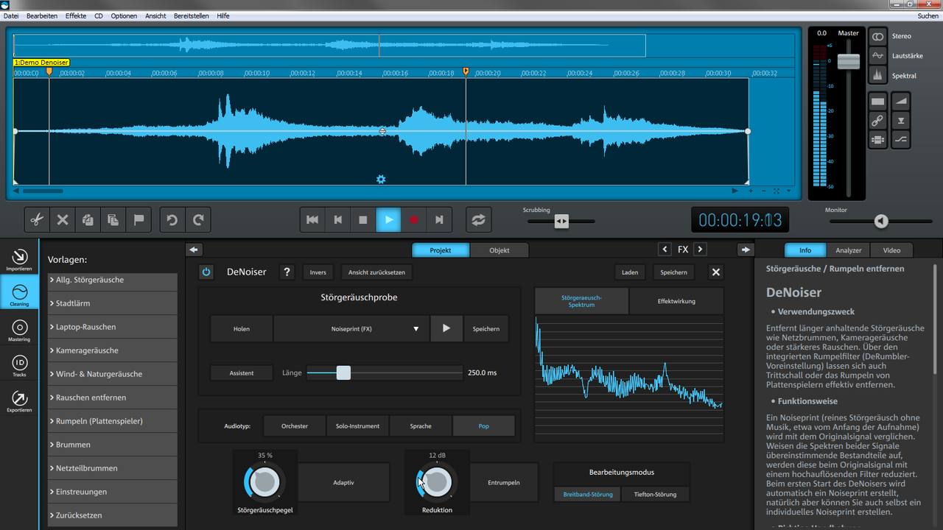Image resolution: width=943 pixels, height=530 pixels.
Task: Select Orchester audio type
Action: point(295,425)
